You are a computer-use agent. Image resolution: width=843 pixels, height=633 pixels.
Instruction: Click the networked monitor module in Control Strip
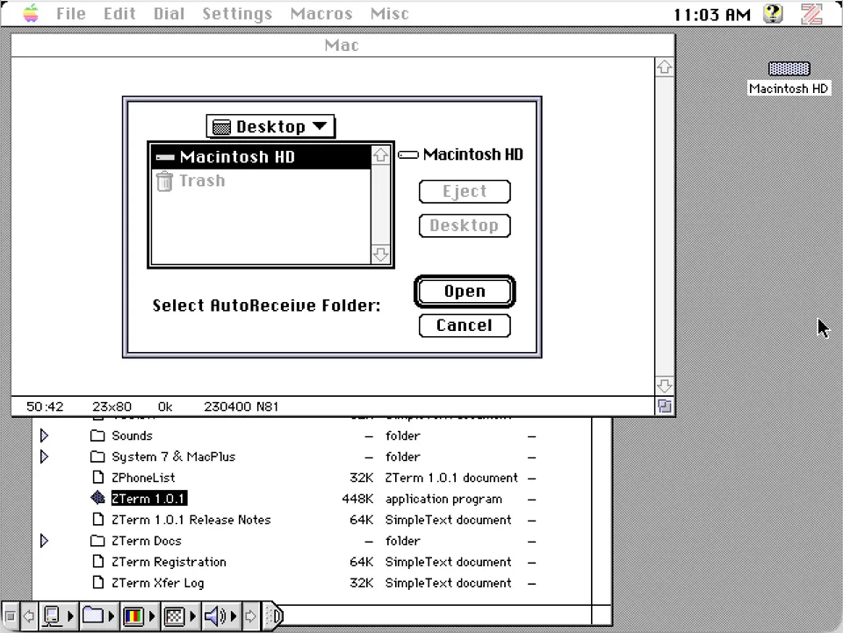click(x=51, y=616)
